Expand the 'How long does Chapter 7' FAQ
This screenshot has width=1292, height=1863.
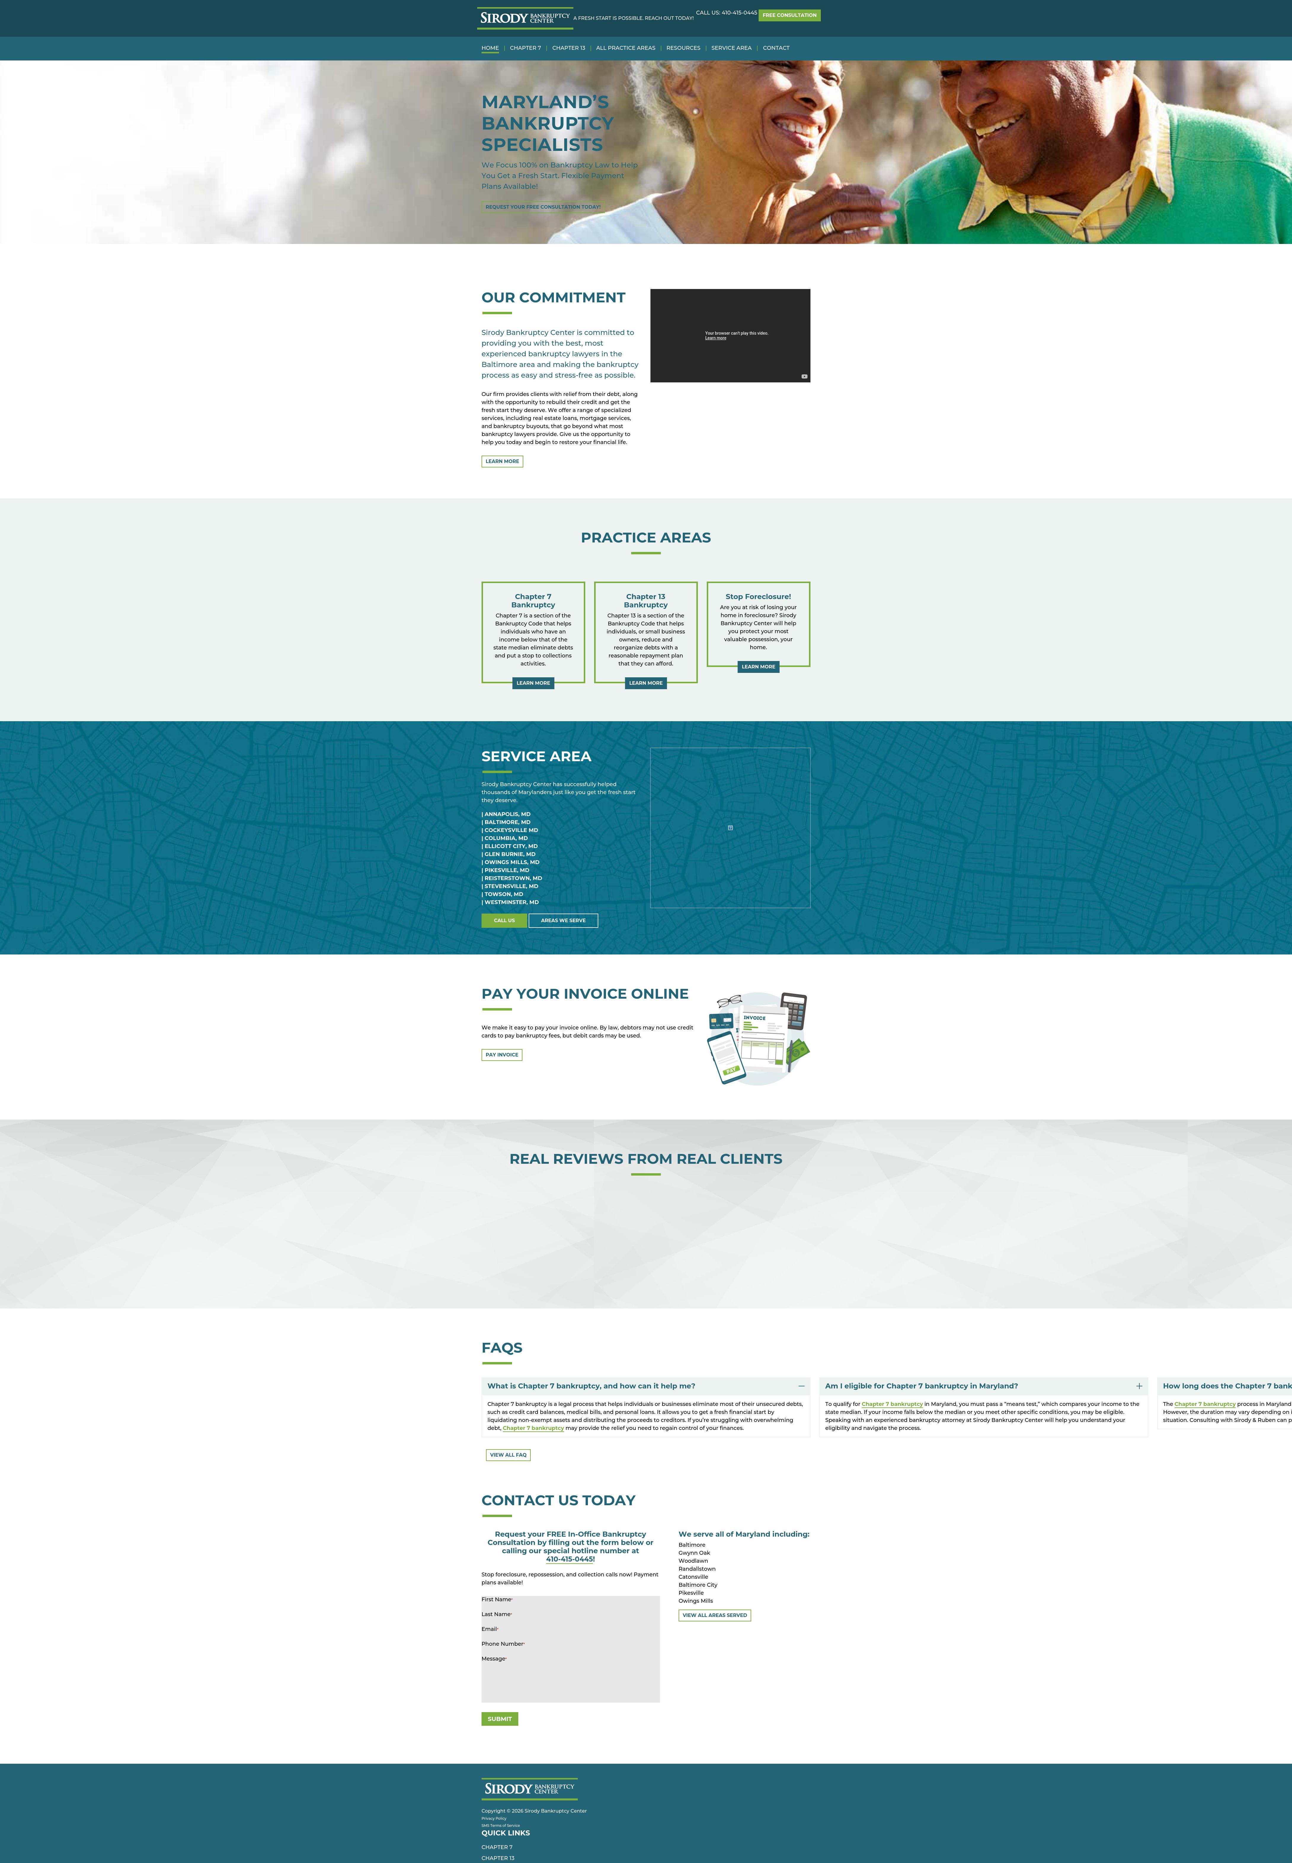pos(1225,1386)
